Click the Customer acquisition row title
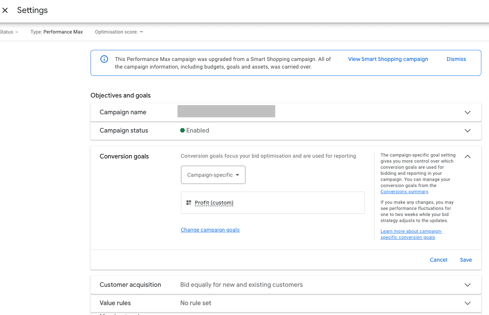Image resolution: width=489 pixels, height=315 pixels. click(x=130, y=285)
